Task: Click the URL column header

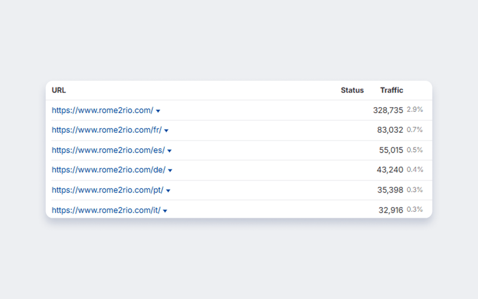Action: [59, 90]
